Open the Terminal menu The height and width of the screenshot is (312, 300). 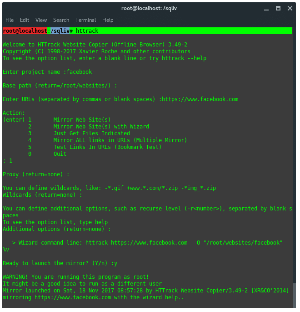click(85, 20)
